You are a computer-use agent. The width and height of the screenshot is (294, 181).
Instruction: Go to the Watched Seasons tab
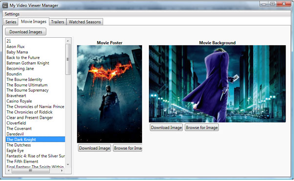[85, 22]
